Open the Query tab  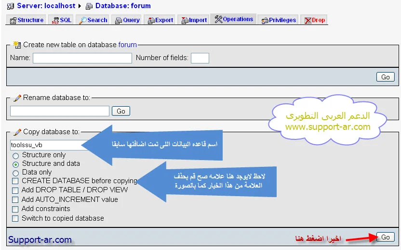pos(127,20)
